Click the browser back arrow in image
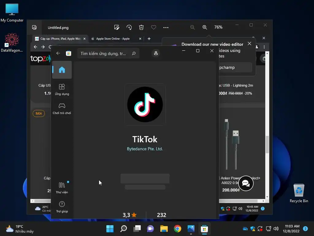The height and width of the screenshot is (236, 314). click(x=36, y=47)
